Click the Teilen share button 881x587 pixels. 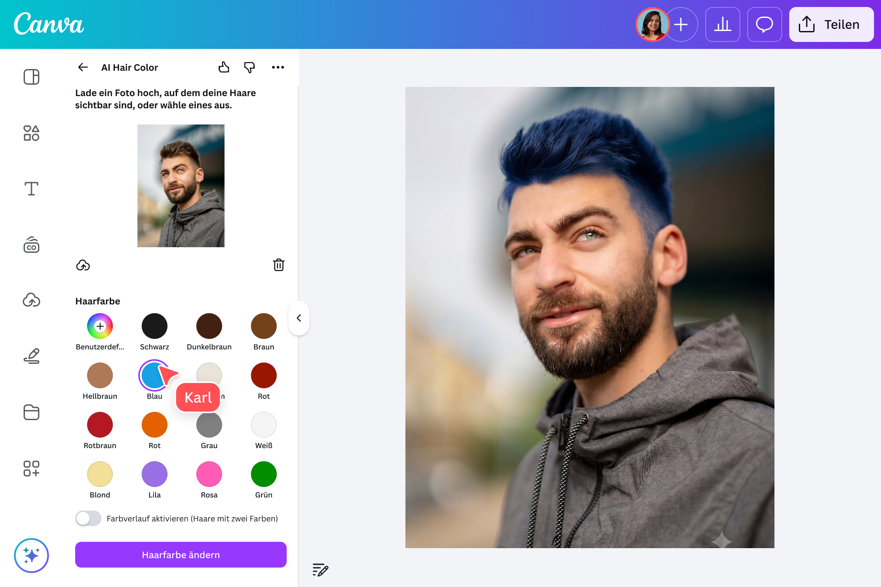coord(831,24)
